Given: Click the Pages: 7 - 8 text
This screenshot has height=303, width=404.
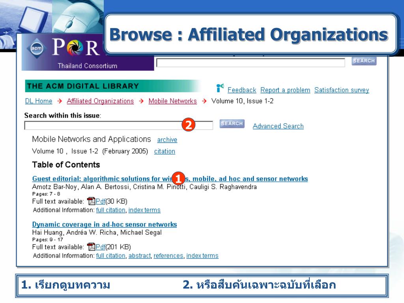Looking at the screenshot, I should click(46, 194).
